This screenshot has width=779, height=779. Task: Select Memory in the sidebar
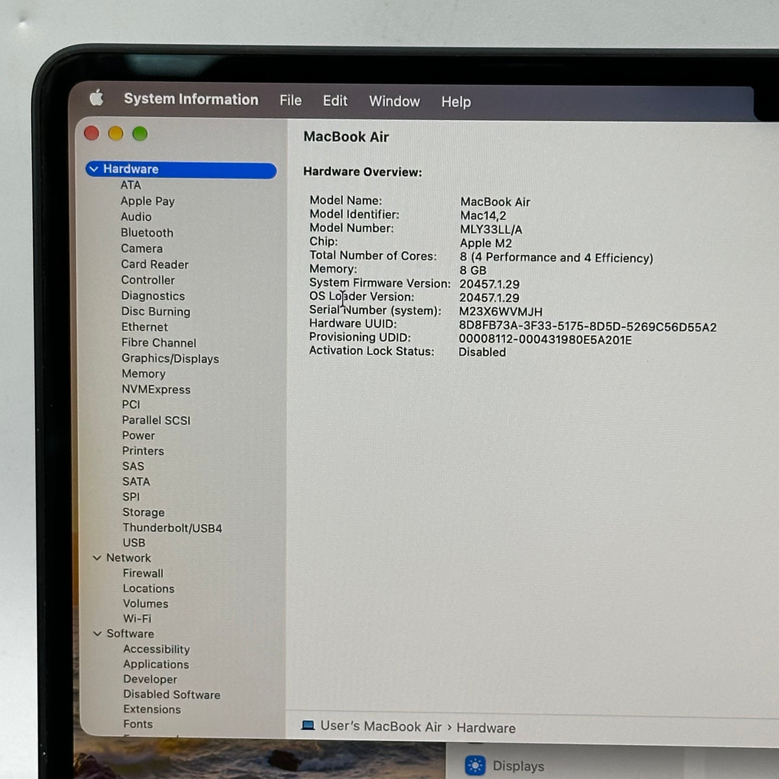[143, 374]
